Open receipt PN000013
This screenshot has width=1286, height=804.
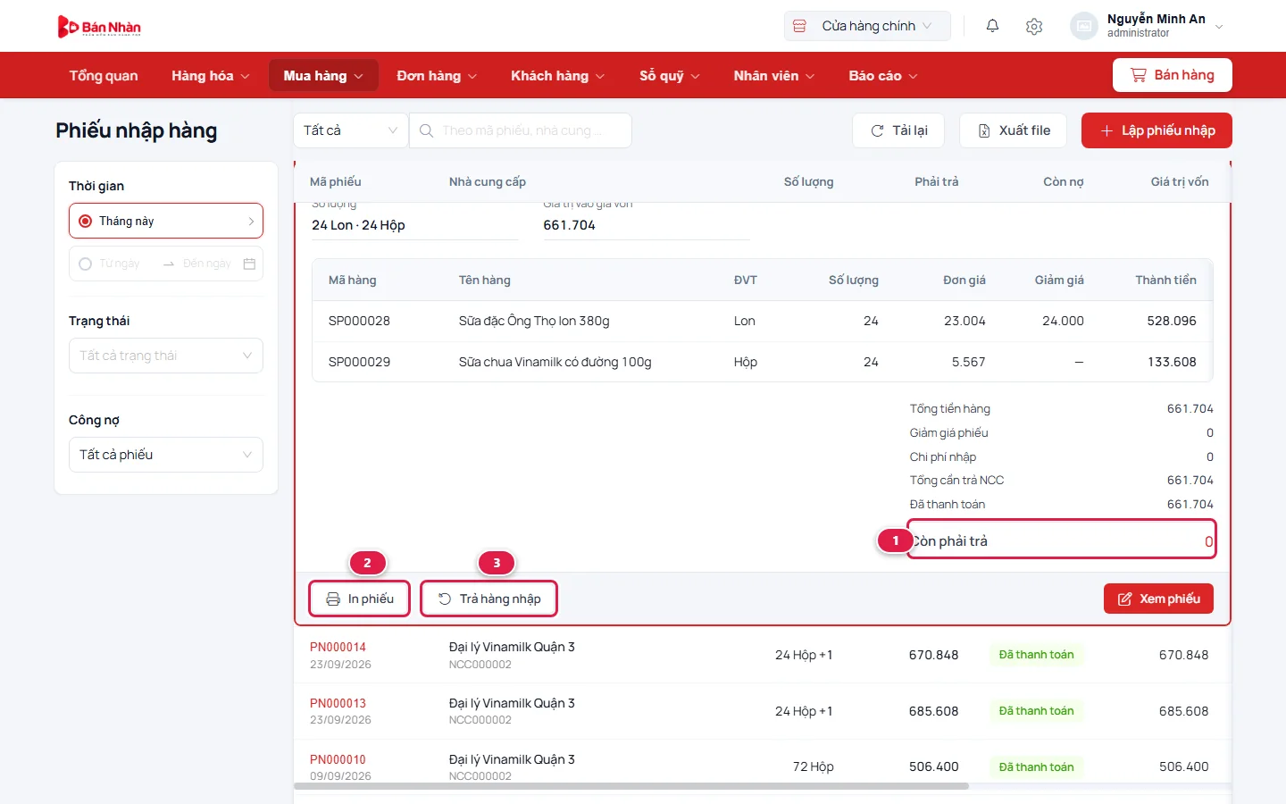(x=338, y=703)
